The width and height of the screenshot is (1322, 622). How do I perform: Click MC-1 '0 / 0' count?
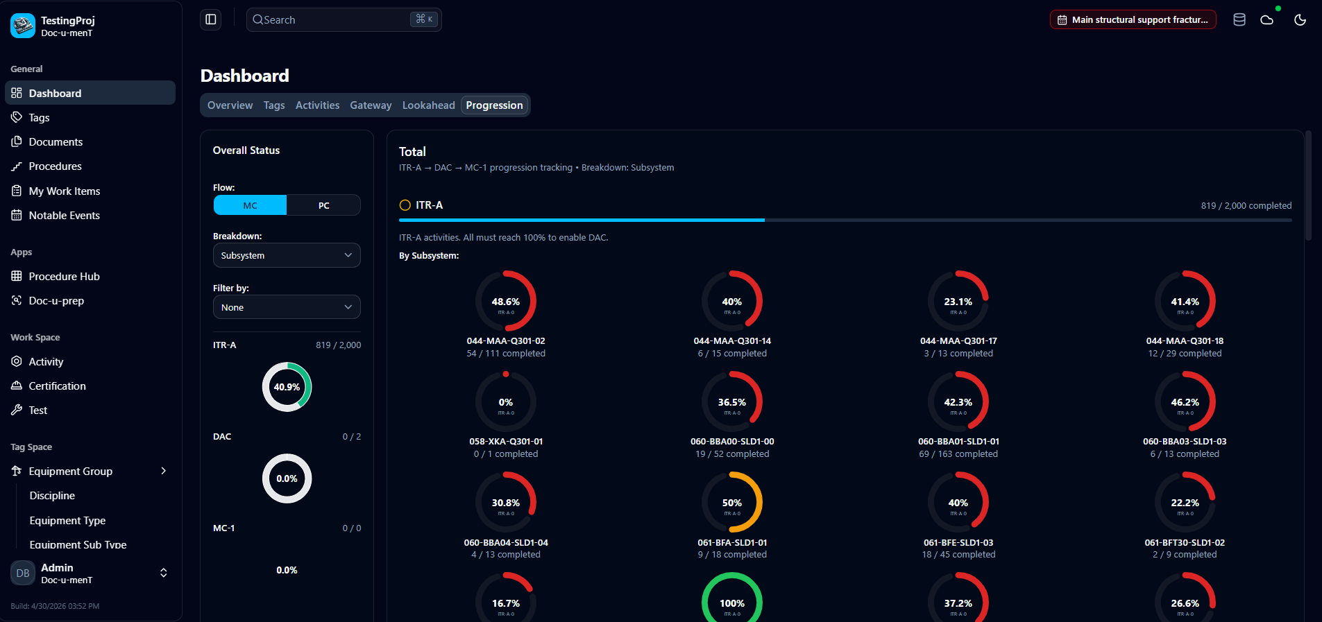pos(352,528)
